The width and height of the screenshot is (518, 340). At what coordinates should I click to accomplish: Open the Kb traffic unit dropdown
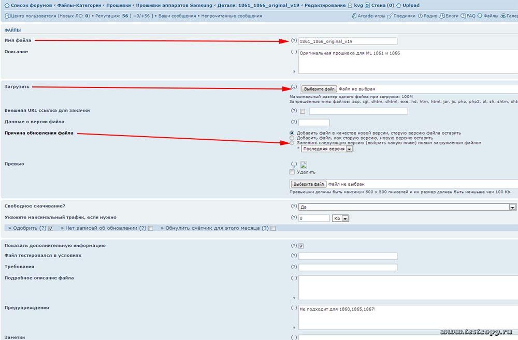click(x=342, y=218)
